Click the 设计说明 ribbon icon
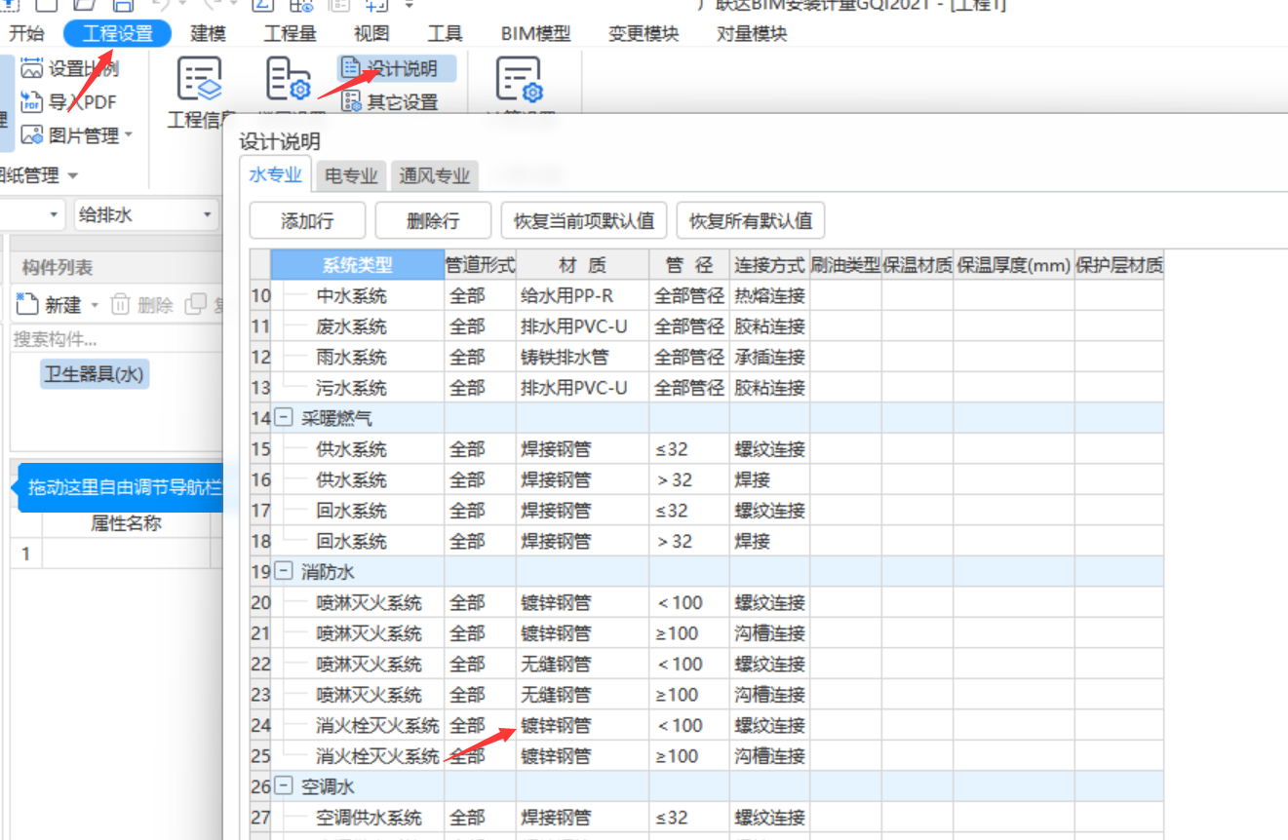The height and width of the screenshot is (840, 1288). pos(351,69)
